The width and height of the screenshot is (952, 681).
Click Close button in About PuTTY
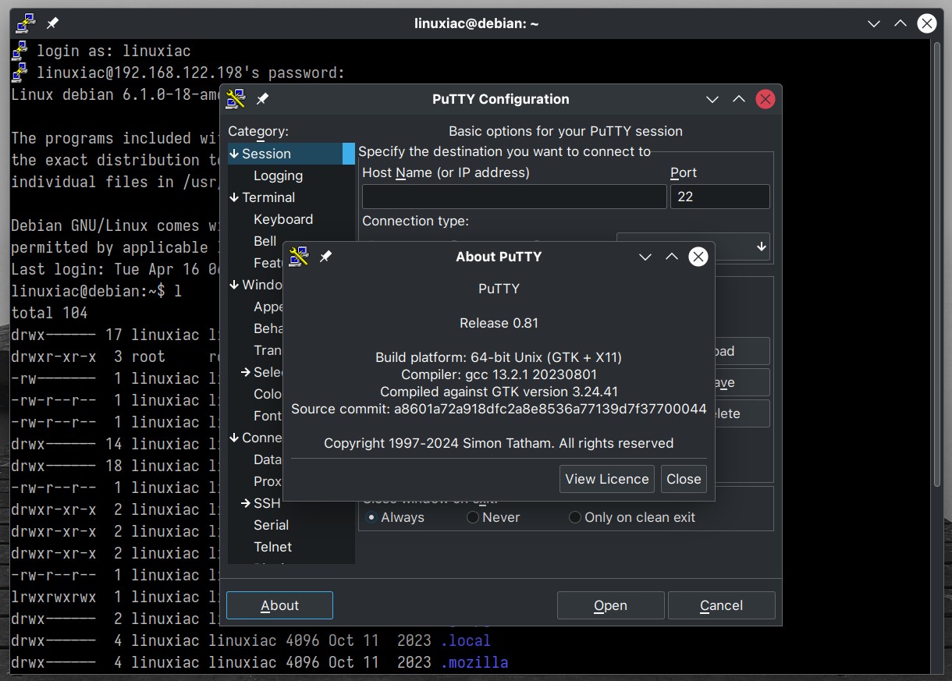[x=684, y=479]
